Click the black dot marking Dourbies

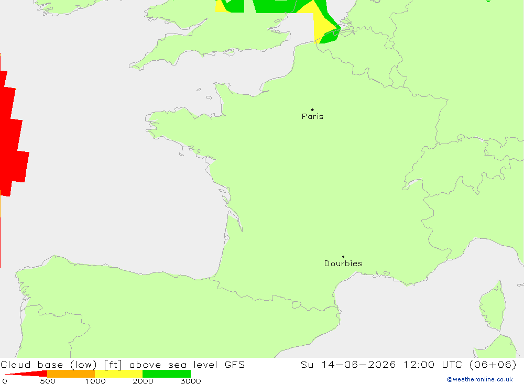tap(343, 257)
